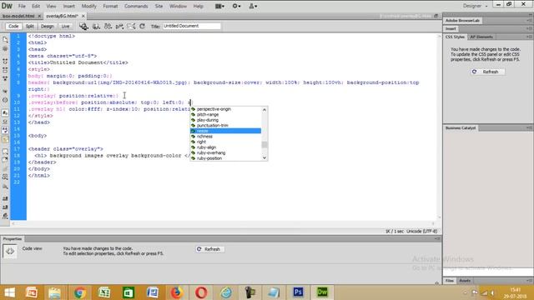Open Opera browser from the taskbar
The image size is (534, 300).
201,292
